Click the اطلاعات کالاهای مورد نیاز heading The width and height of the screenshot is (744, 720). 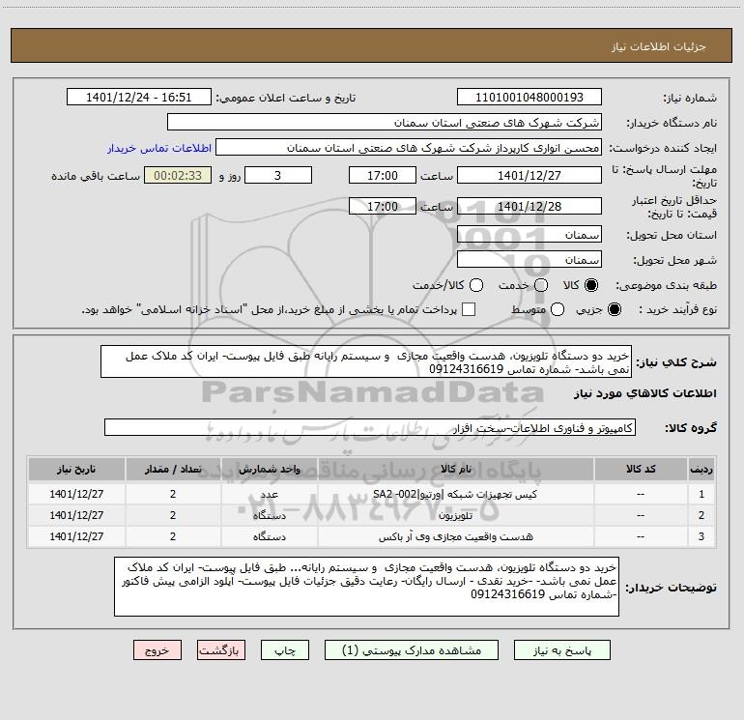[x=645, y=393]
